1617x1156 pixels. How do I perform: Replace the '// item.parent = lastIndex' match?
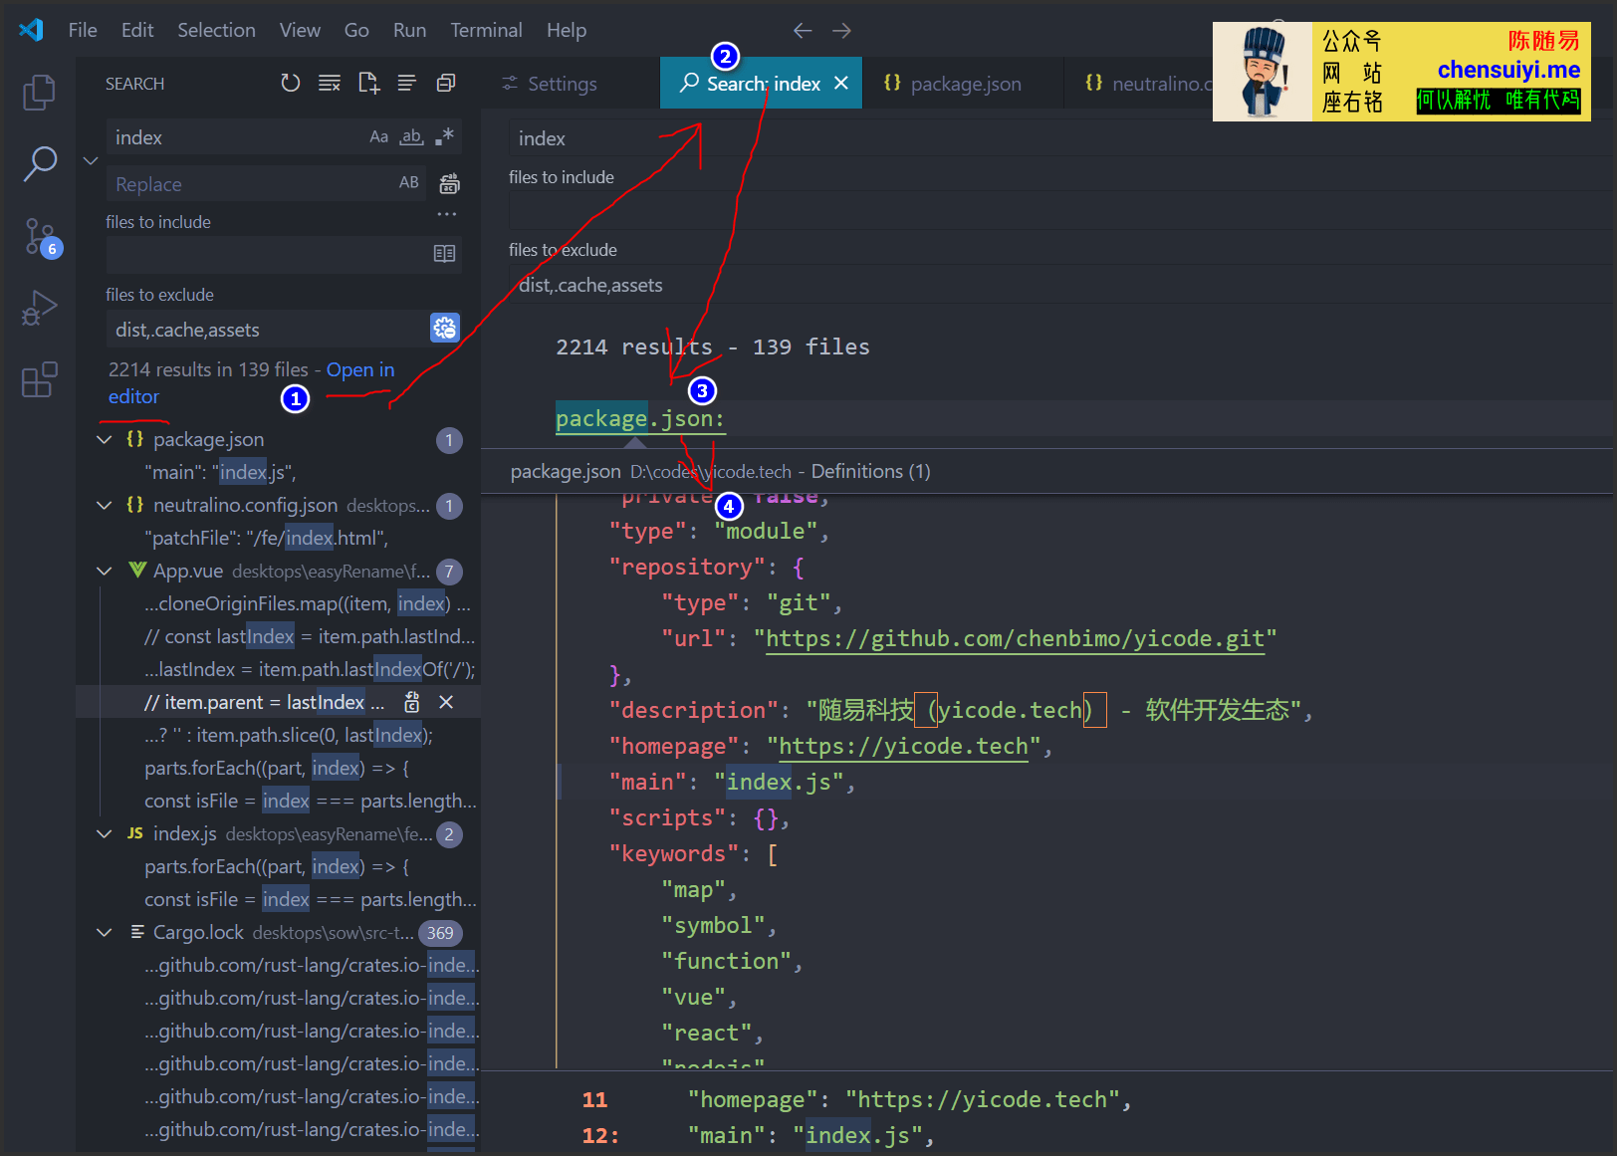411,702
